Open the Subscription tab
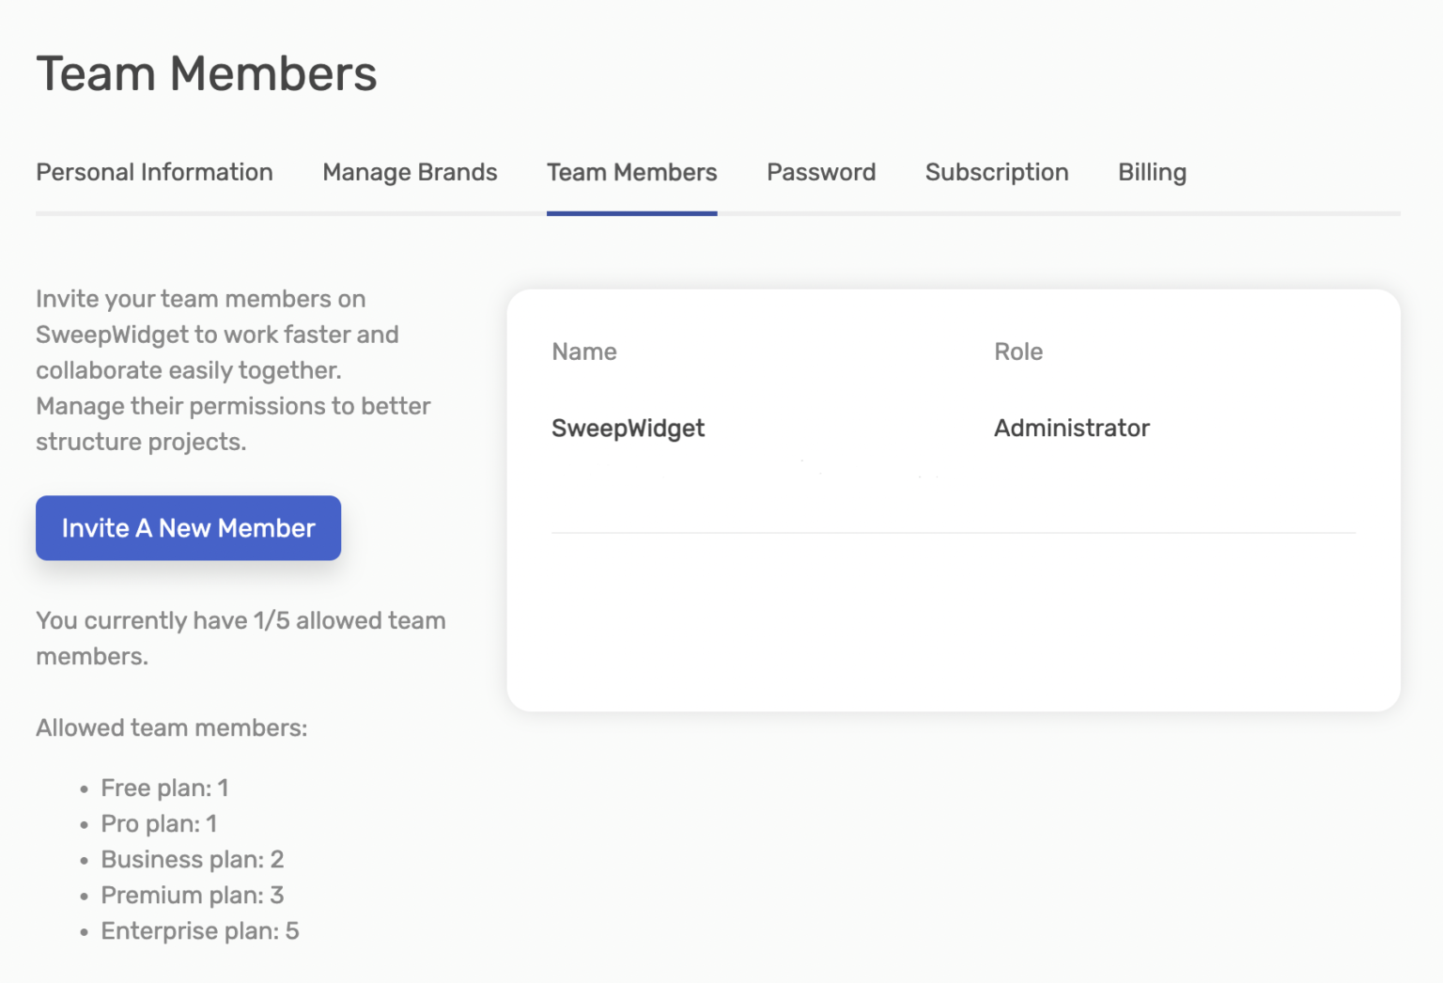 coord(997,172)
